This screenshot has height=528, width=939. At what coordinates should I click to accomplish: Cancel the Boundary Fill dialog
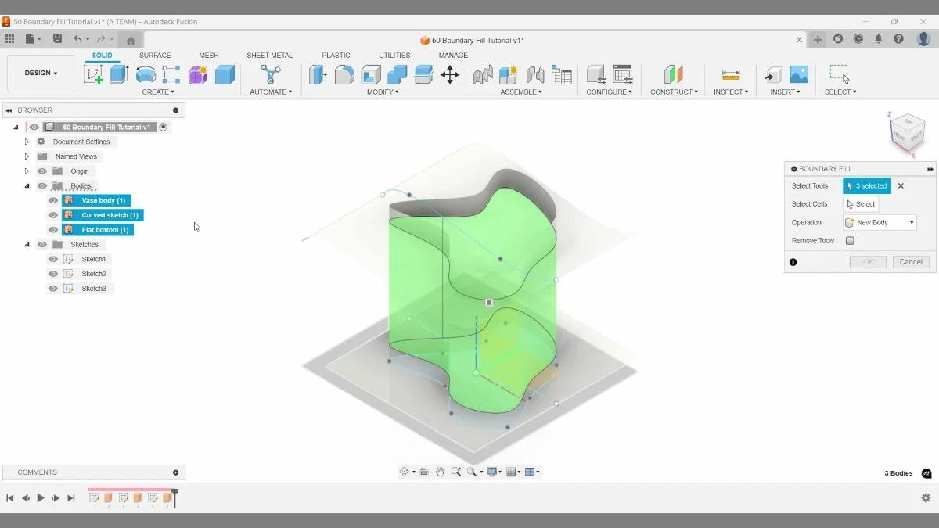click(910, 261)
